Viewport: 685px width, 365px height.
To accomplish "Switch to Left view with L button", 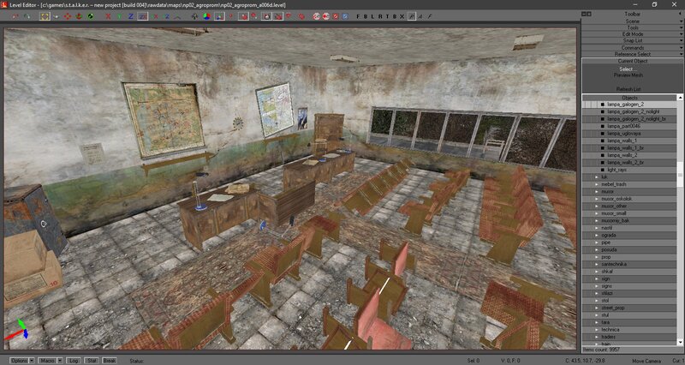I will tap(372, 16).
